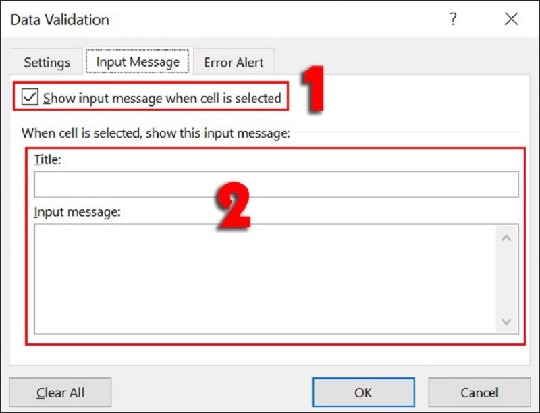This screenshot has width=540, height=413.
Task: Select the Input Message tab
Action: click(138, 62)
